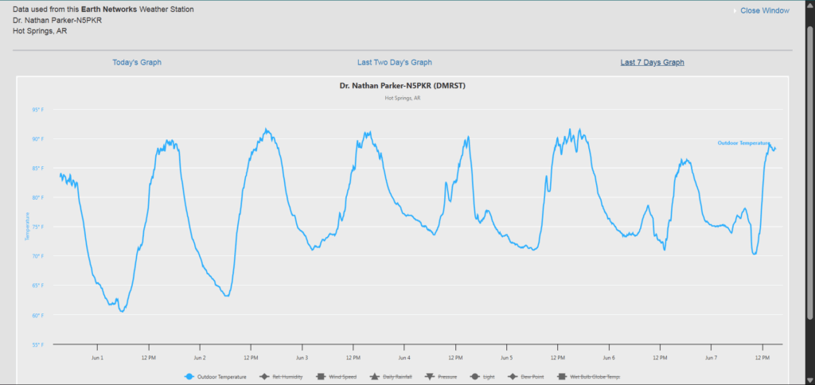Show the Daily Rainfall series via its label
815x385 pixels.
click(397, 377)
